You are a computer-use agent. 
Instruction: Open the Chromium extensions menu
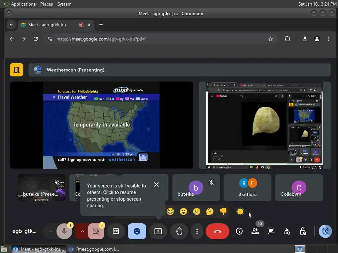click(x=287, y=39)
